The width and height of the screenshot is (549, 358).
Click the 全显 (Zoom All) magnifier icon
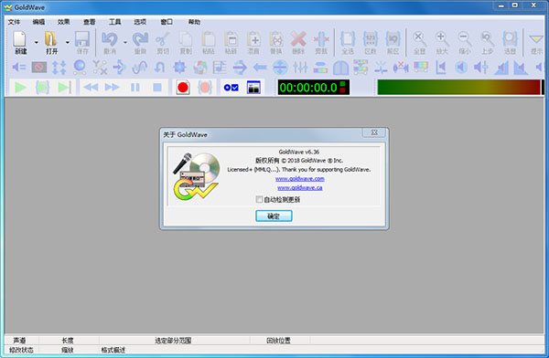click(419, 39)
